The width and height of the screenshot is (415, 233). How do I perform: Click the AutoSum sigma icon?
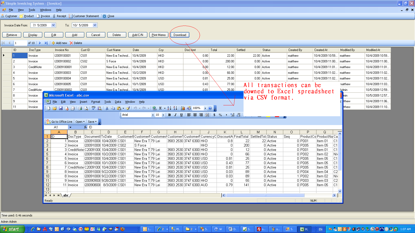pos(160,108)
